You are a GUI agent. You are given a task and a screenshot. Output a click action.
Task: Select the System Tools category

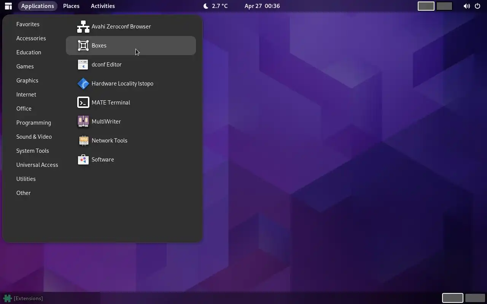click(x=33, y=151)
